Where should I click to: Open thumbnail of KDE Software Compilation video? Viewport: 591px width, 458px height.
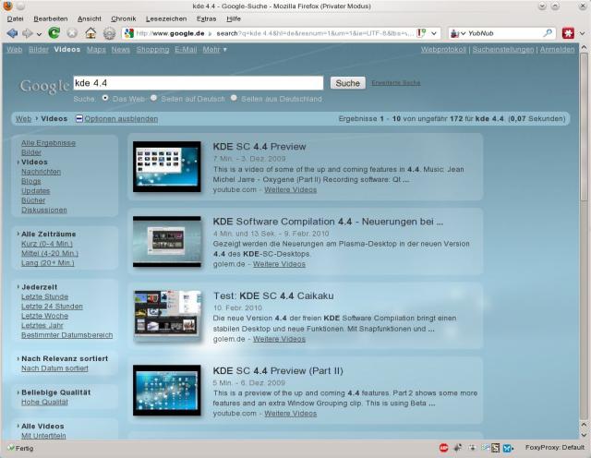(x=166, y=241)
